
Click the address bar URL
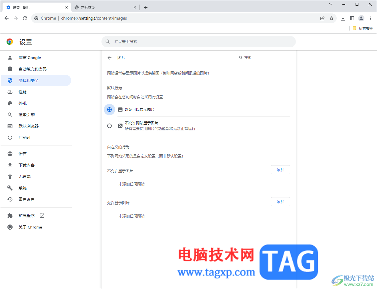pyautogui.click(x=94, y=18)
